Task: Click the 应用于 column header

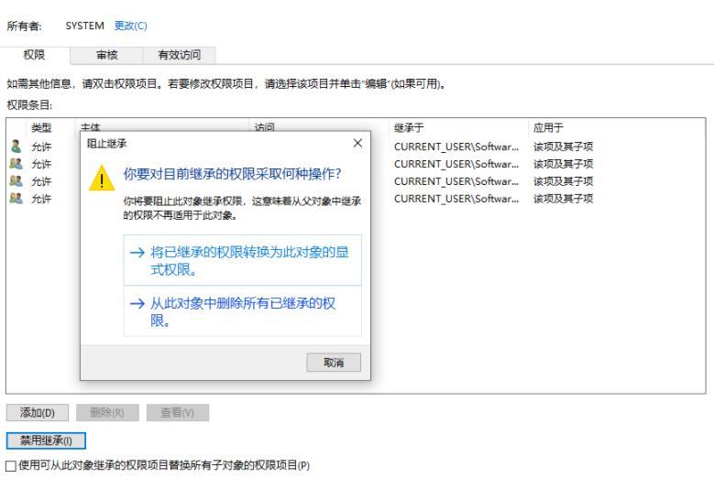Action: click(x=546, y=127)
